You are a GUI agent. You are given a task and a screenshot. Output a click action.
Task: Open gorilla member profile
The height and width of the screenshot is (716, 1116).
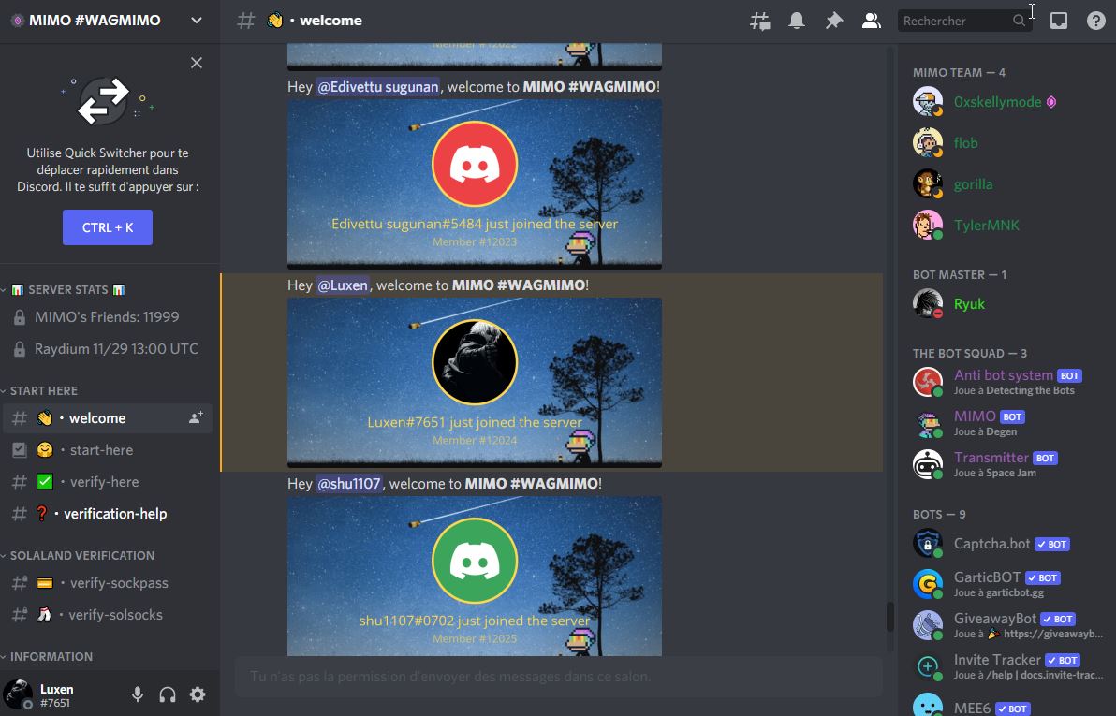click(x=1006, y=184)
